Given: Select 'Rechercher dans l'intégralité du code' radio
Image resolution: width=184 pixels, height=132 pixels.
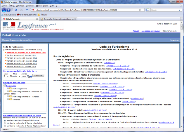Looking at the screenshot, I should [5, 121].
